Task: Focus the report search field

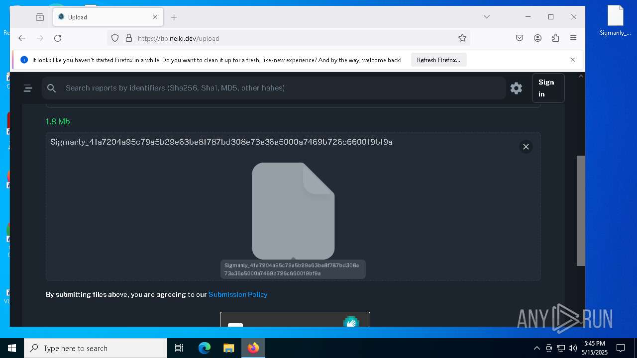Action: tap(274, 88)
